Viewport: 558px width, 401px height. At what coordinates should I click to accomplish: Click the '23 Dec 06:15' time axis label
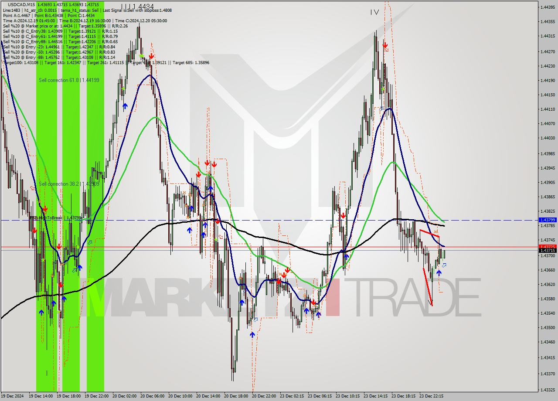click(320, 396)
